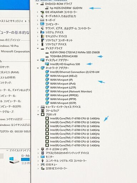Click the WAN Miniport (IKEv2) adapter icon
Image resolution: width=137 pixels, height=183 pixels.
(x=47, y=76)
